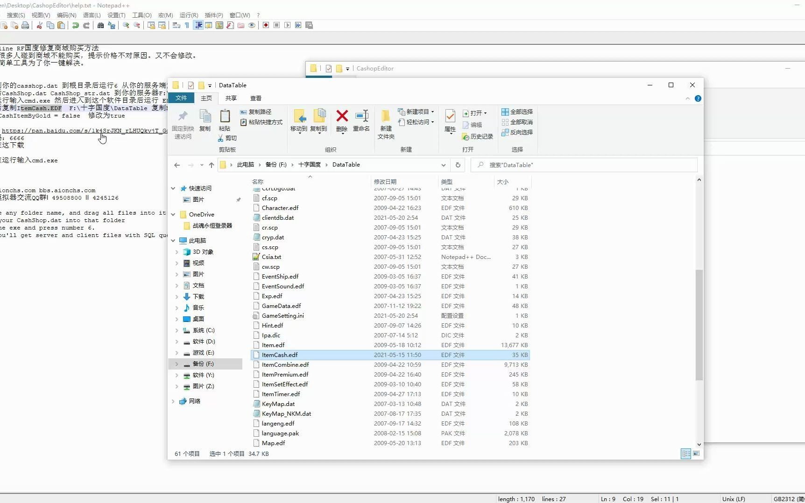
Task: Click the 复制到 ribbon button
Action: click(318, 121)
